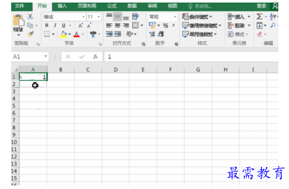Switch to the 页面布局 Page Layout tab

(87, 6)
